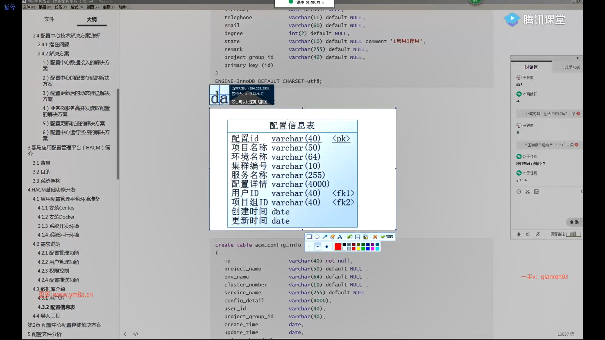Select the medium brush size dot
The image size is (605, 340).
[318, 246]
